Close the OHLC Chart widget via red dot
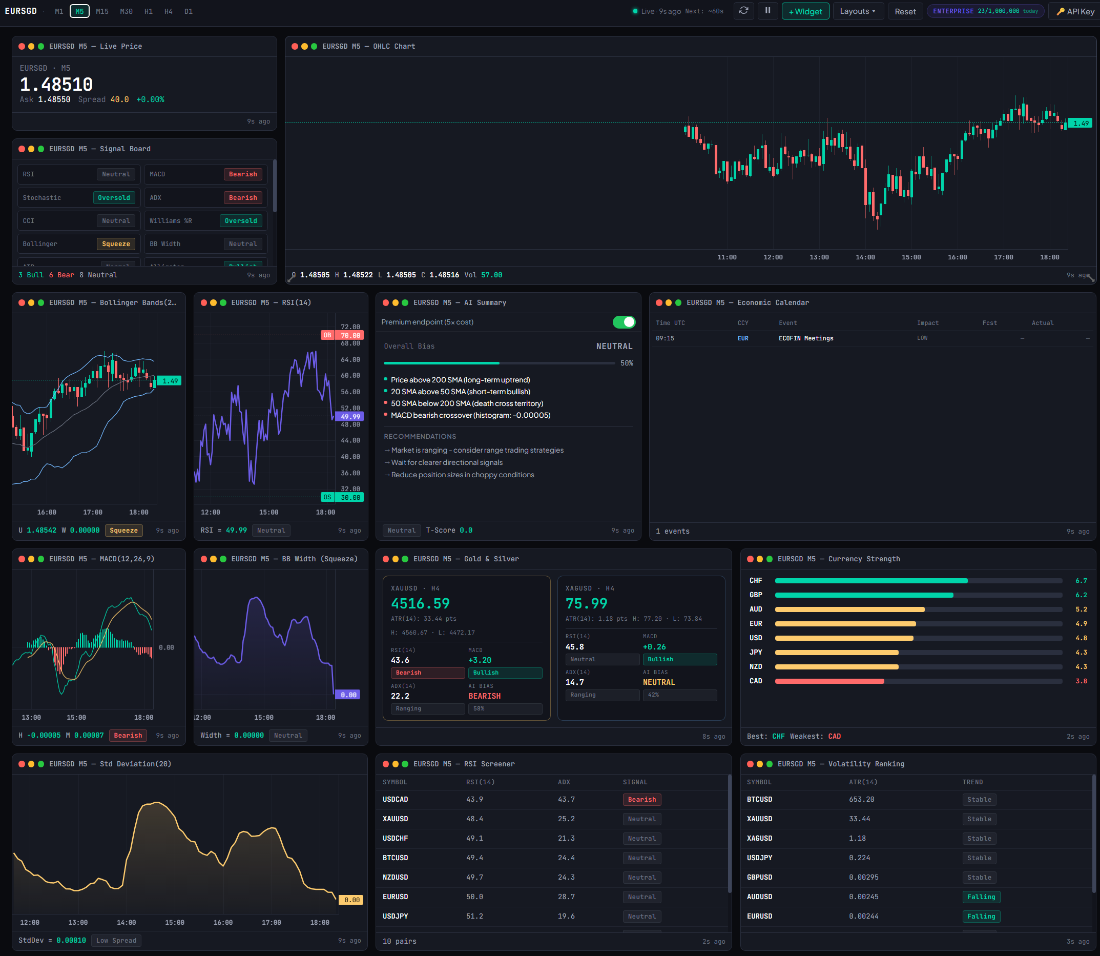The height and width of the screenshot is (956, 1100). click(295, 47)
